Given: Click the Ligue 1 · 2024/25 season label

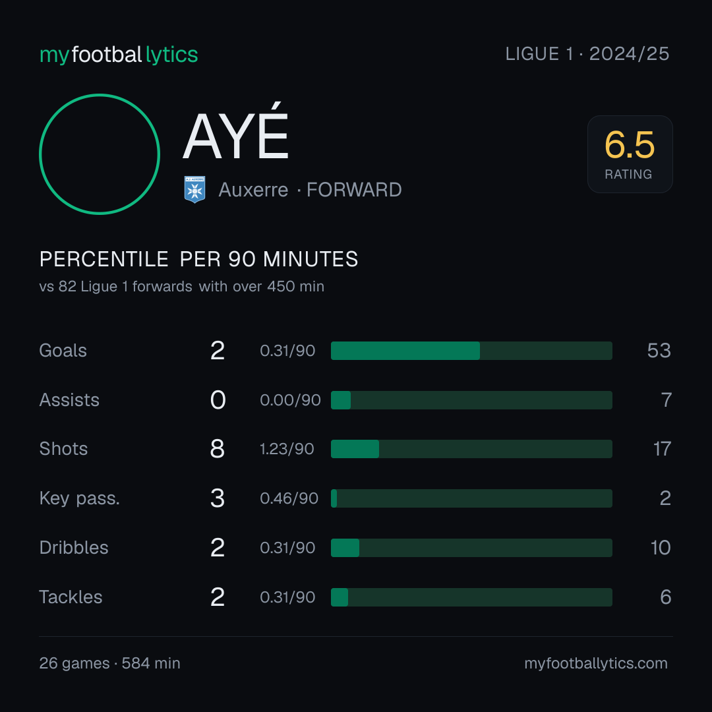Looking at the screenshot, I should (x=587, y=54).
